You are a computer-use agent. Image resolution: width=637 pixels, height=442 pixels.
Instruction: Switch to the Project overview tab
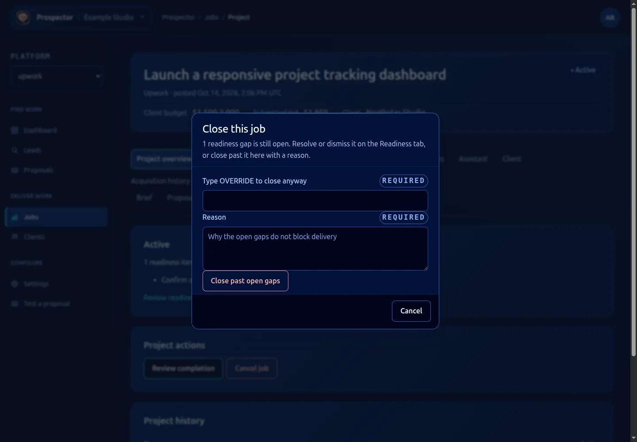163,159
